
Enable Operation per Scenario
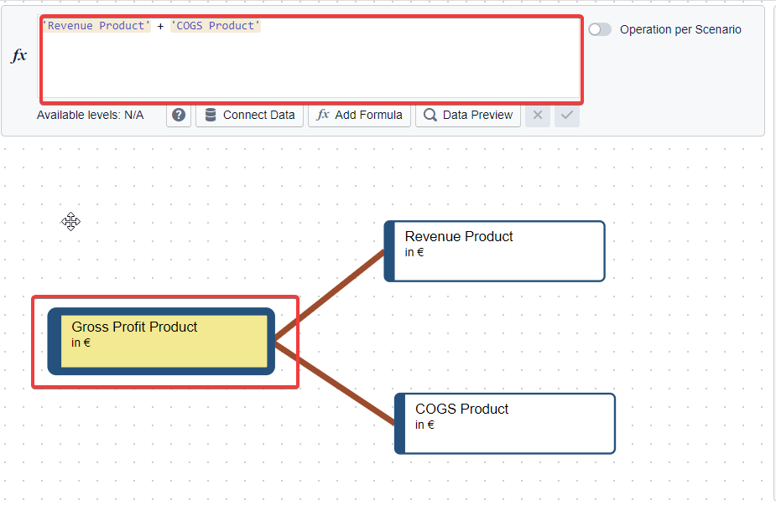(x=600, y=28)
